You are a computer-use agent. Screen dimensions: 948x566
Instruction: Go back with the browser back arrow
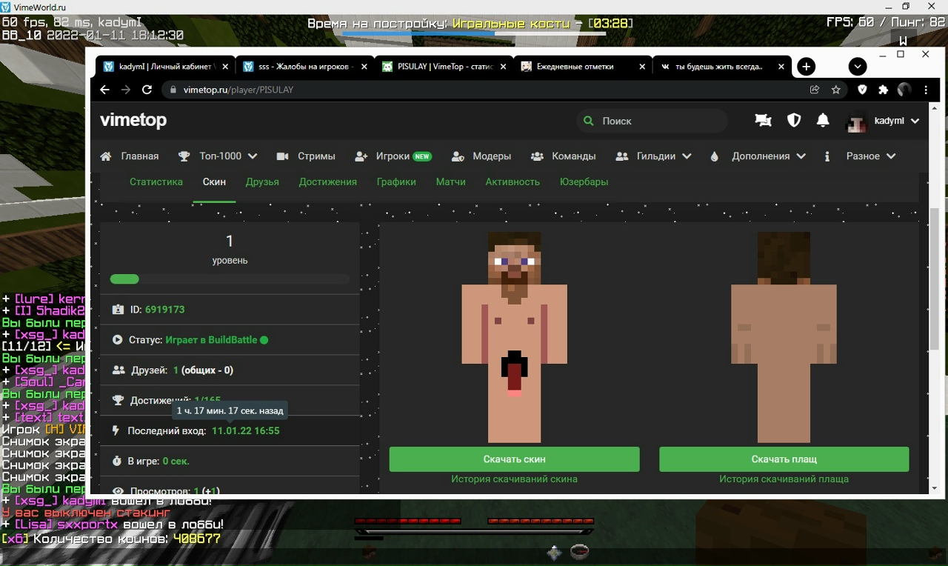pos(104,90)
